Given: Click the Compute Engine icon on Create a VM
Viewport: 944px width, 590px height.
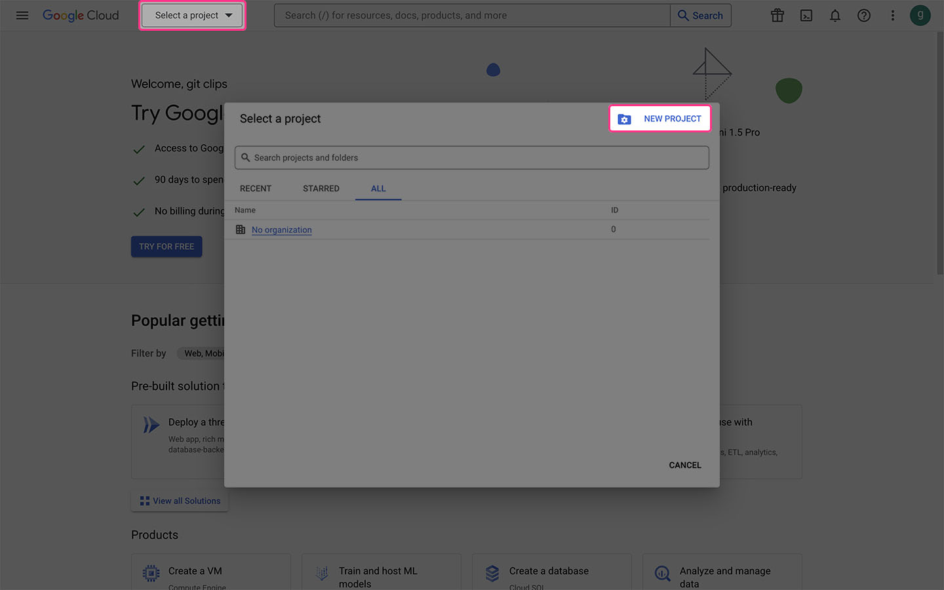Looking at the screenshot, I should [151, 572].
